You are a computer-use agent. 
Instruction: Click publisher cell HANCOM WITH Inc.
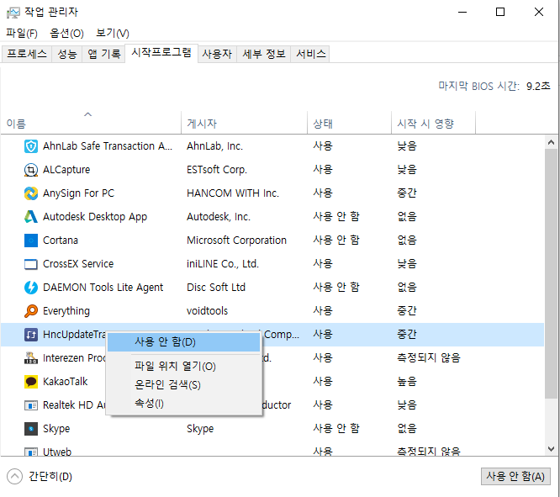(233, 193)
